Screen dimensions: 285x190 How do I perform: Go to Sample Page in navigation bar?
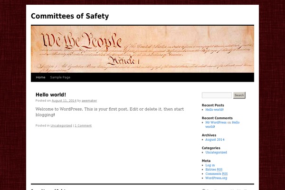point(60,77)
